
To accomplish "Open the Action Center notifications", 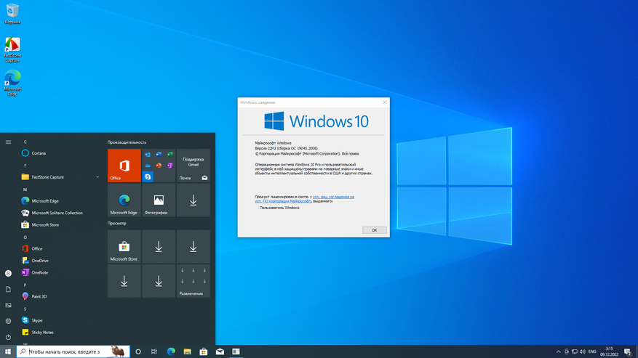I will pyautogui.click(x=628, y=351).
